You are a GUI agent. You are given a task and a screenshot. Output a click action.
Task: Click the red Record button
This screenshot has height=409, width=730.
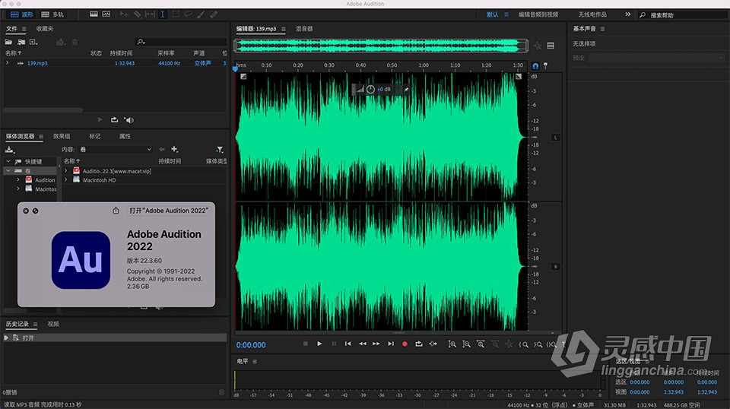click(405, 344)
